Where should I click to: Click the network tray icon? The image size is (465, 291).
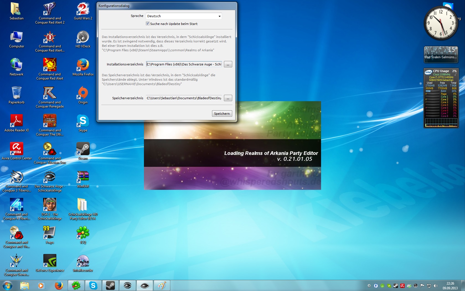click(x=429, y=286)
